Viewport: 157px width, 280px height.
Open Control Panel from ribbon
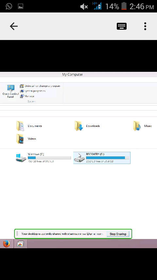pos(10,91)
